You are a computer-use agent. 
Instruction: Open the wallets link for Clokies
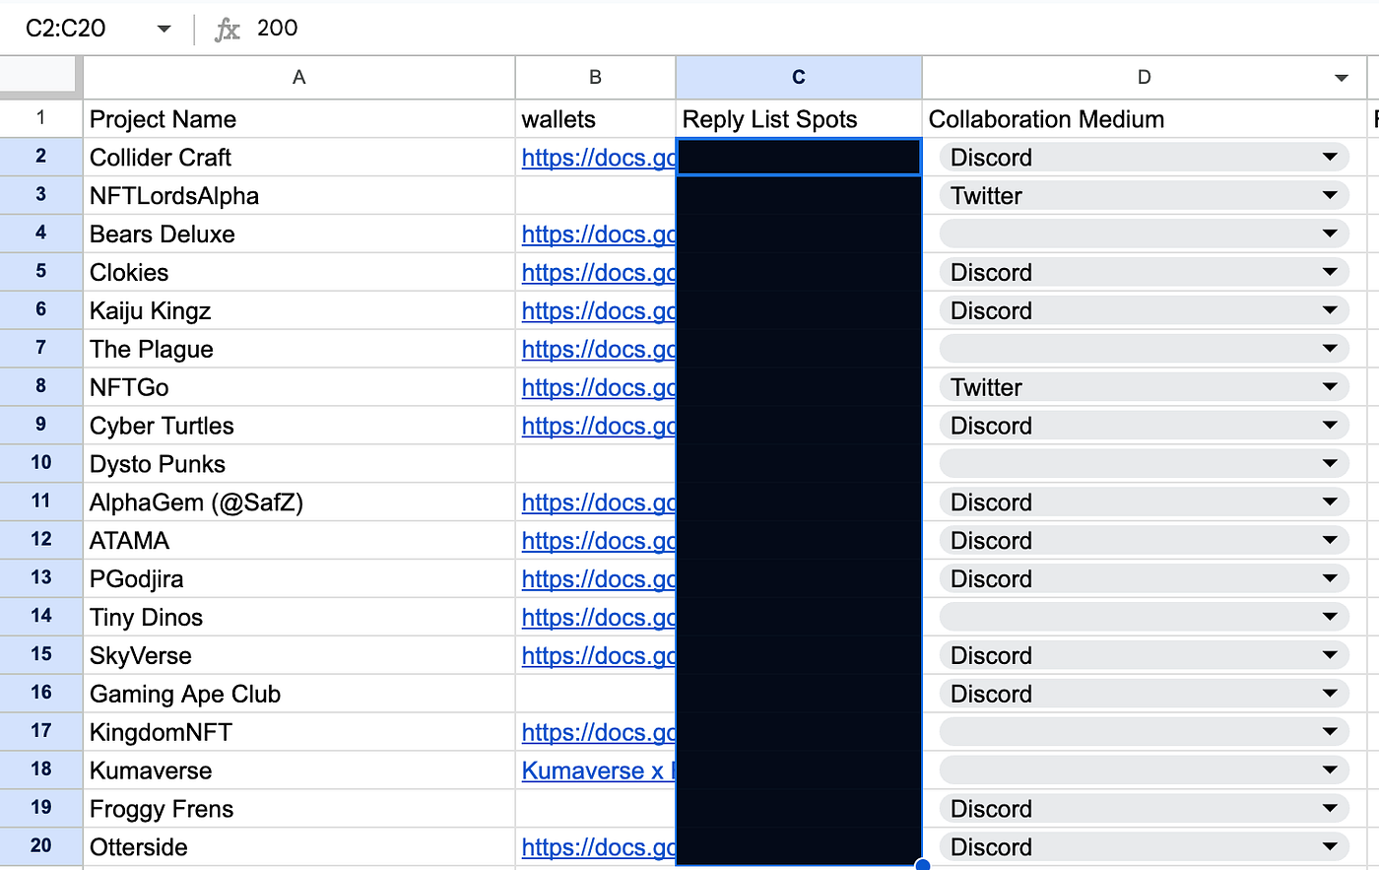pos(599,273)
